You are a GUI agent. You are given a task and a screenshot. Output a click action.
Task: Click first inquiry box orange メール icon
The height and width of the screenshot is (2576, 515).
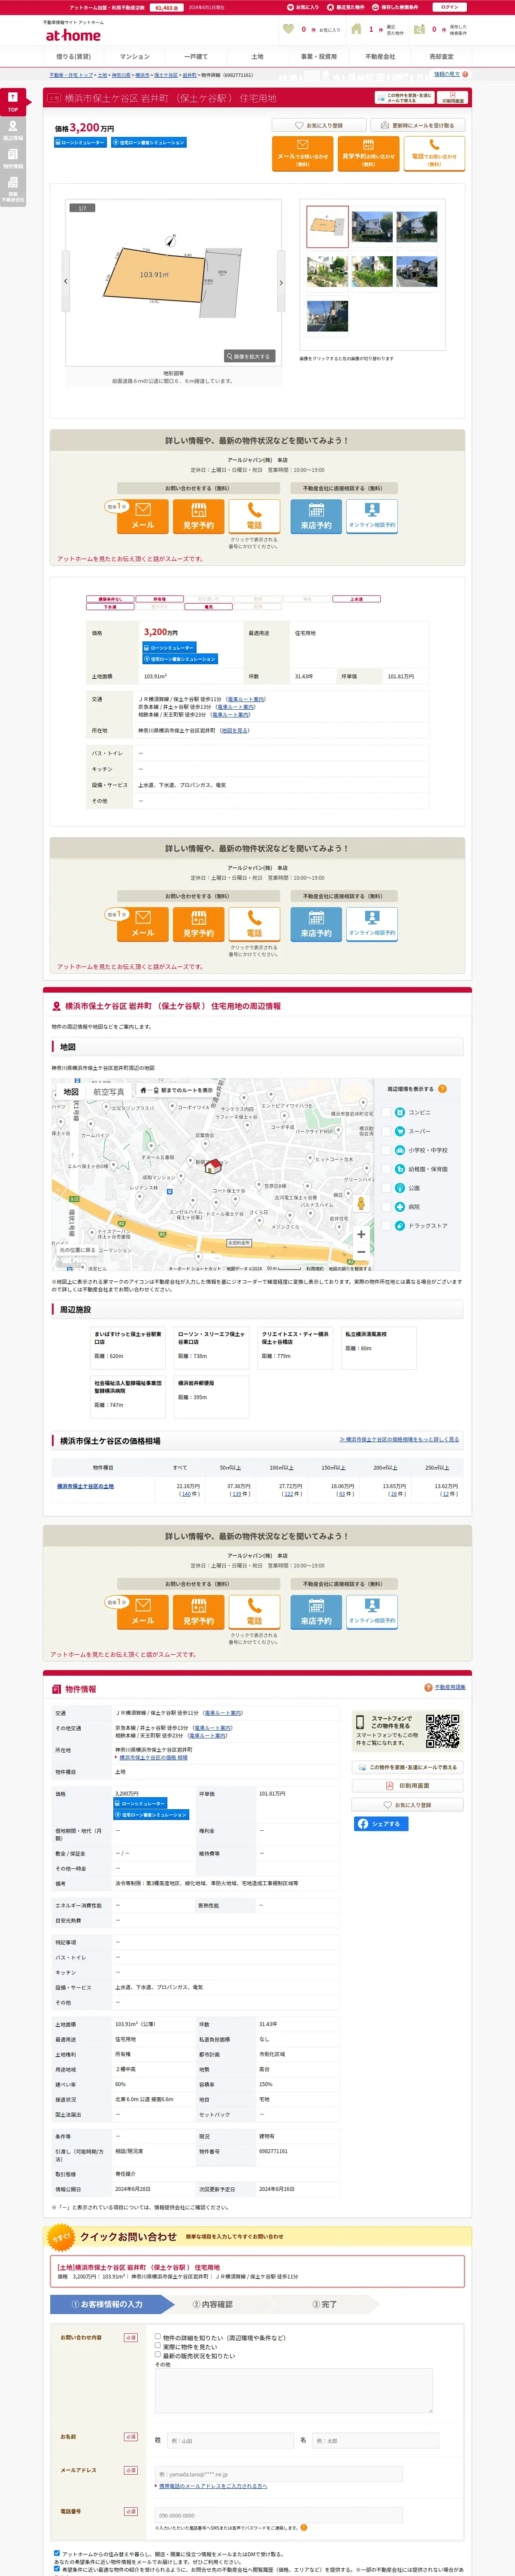point(143,516)
